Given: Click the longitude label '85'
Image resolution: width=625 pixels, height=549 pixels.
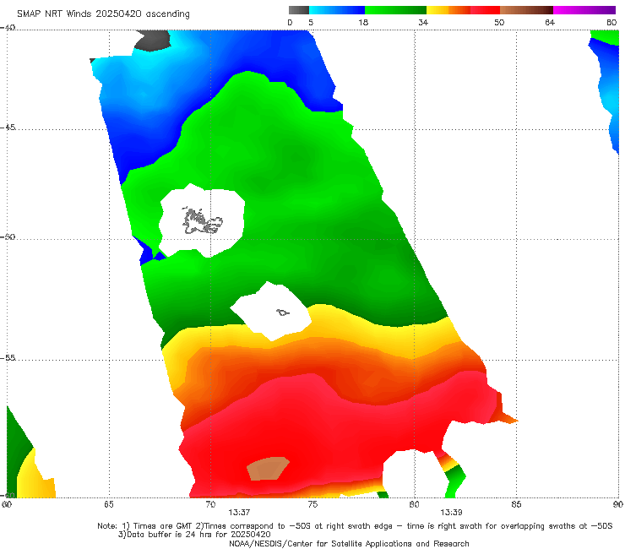Looking at the screenshot, I should point(516,504).
